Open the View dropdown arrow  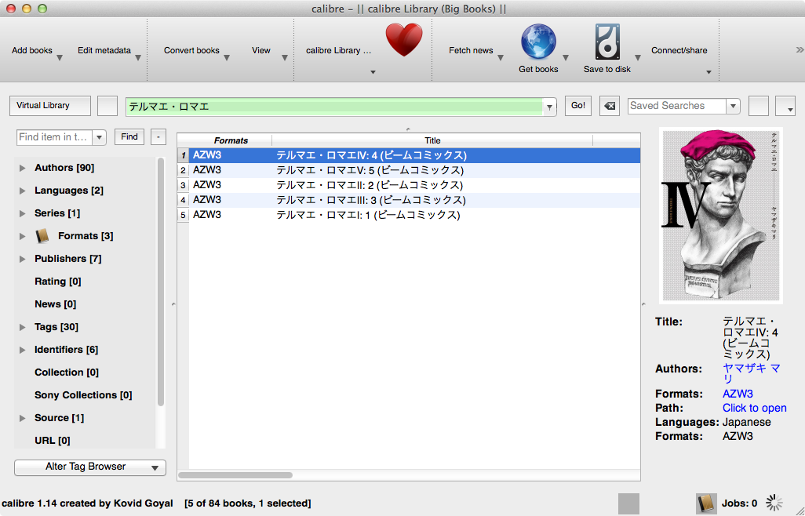285,58
